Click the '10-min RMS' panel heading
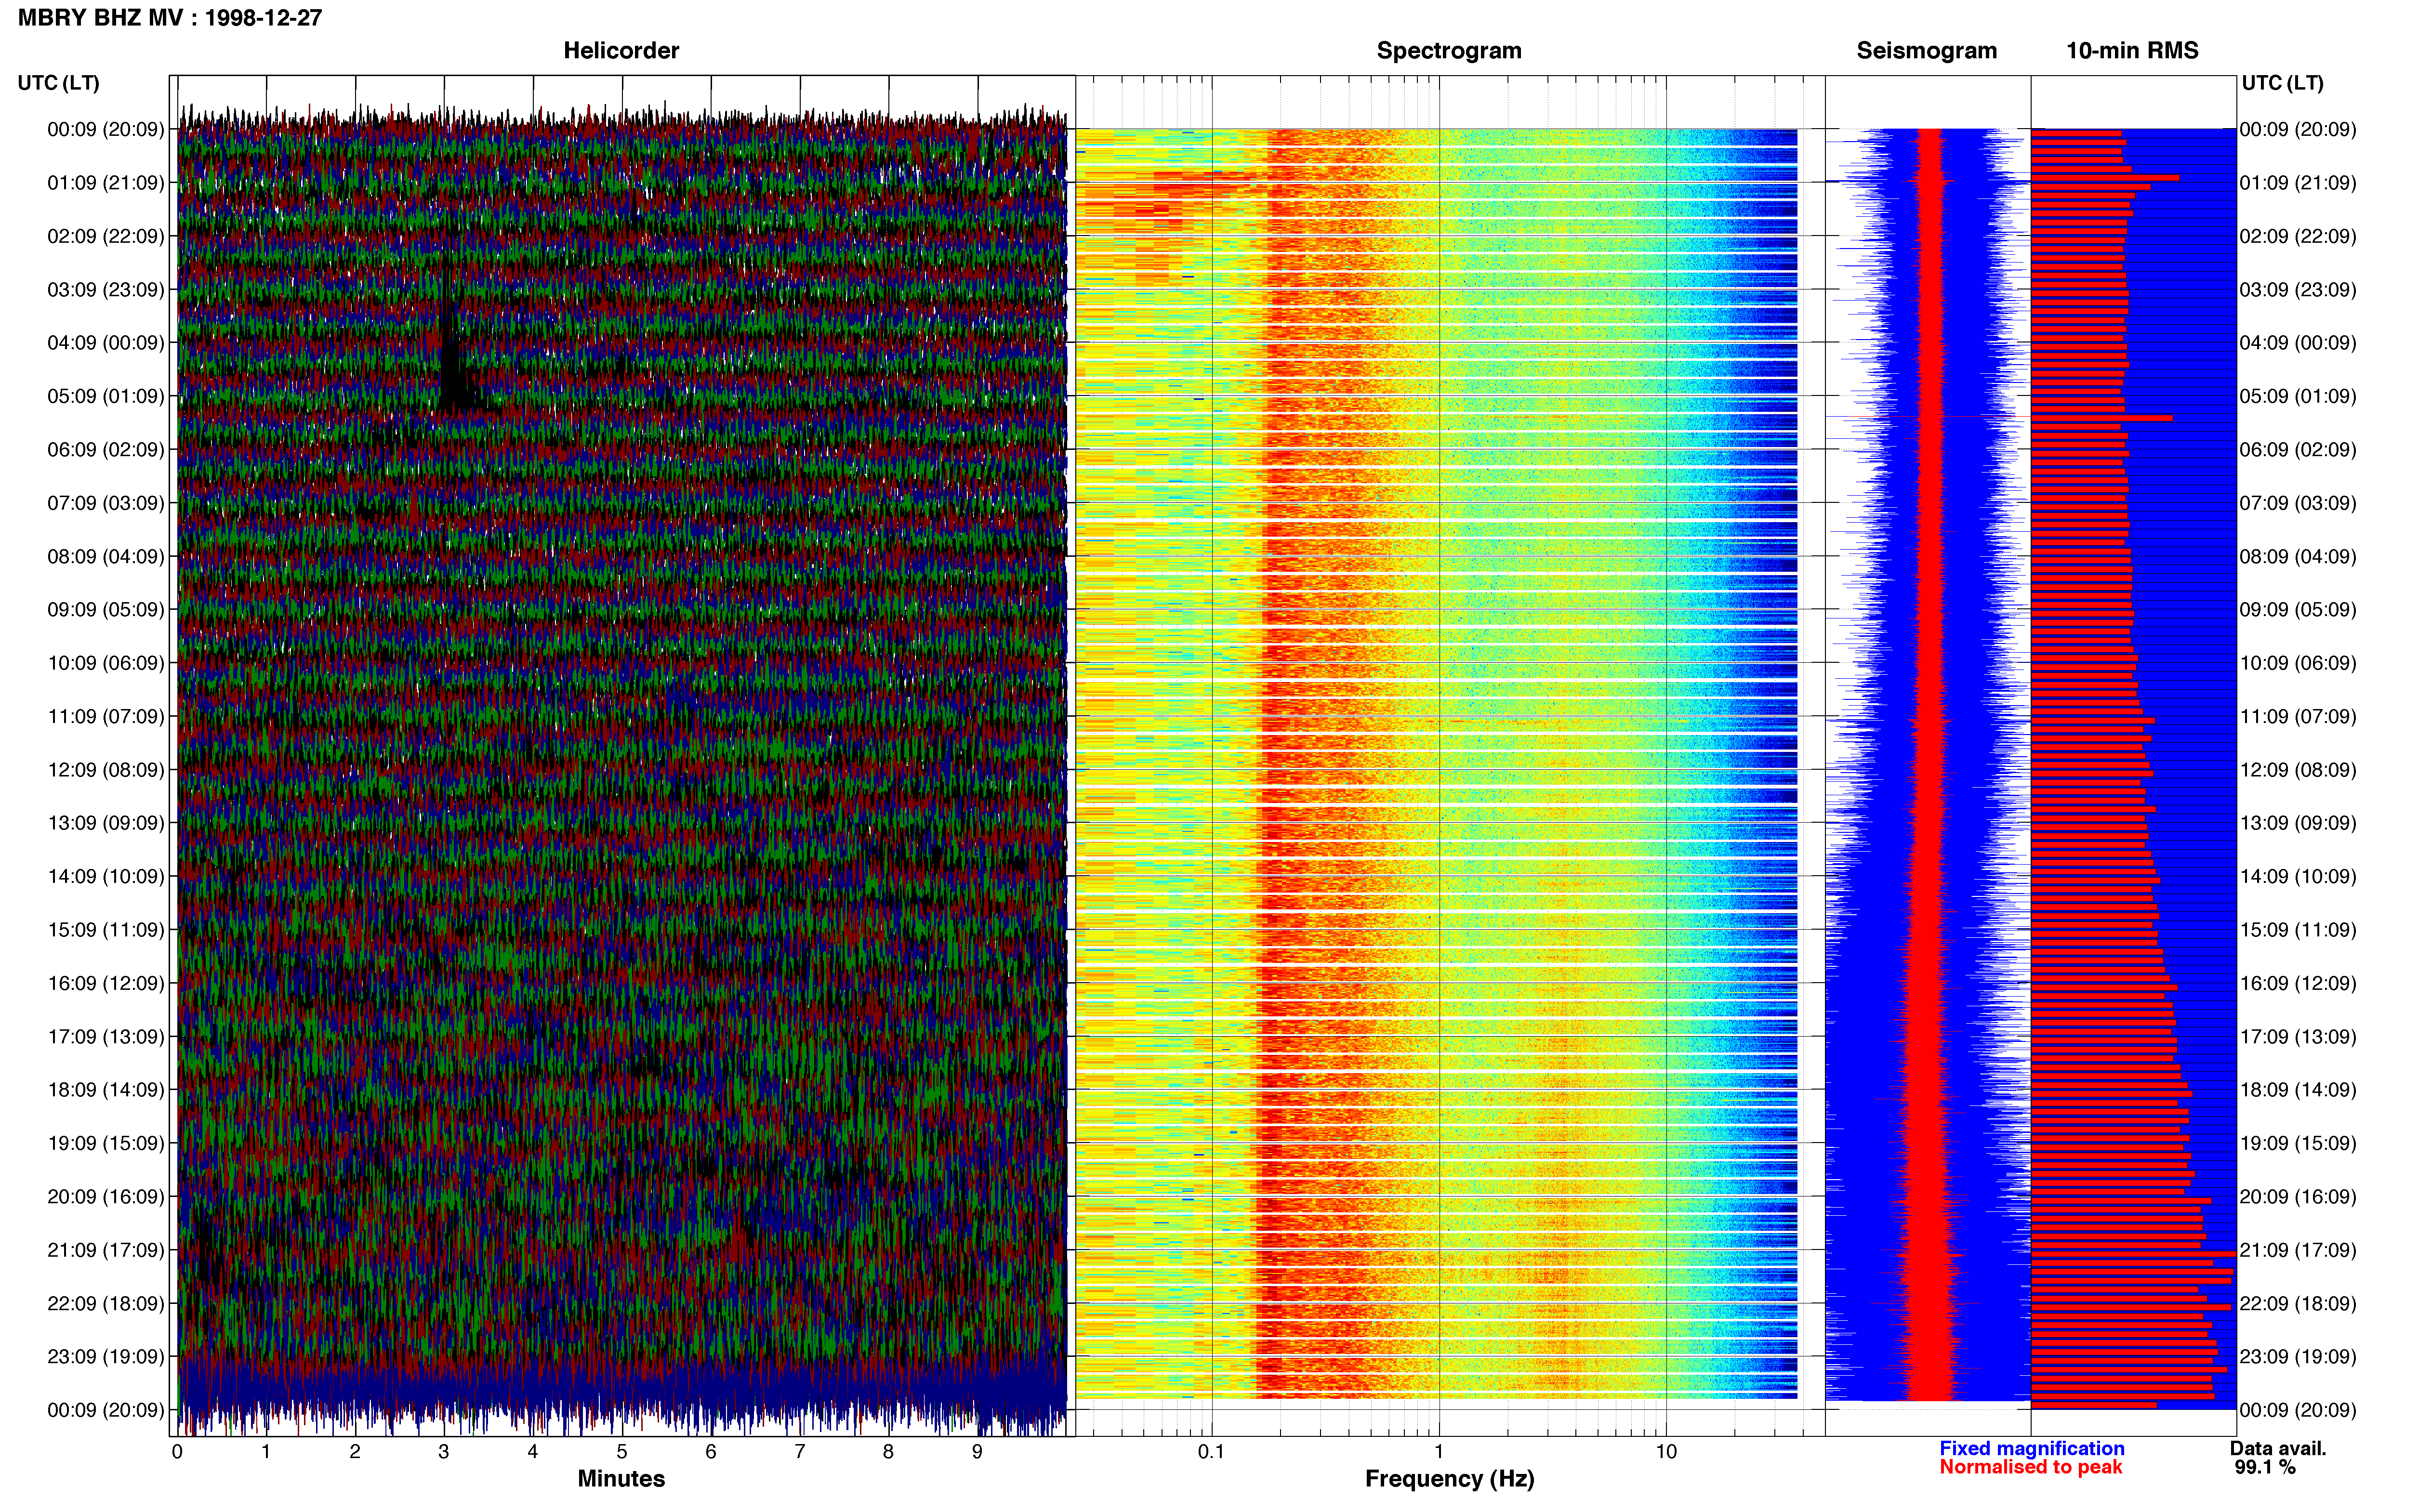2418x1512 pixels. [x=2132, y=51]
